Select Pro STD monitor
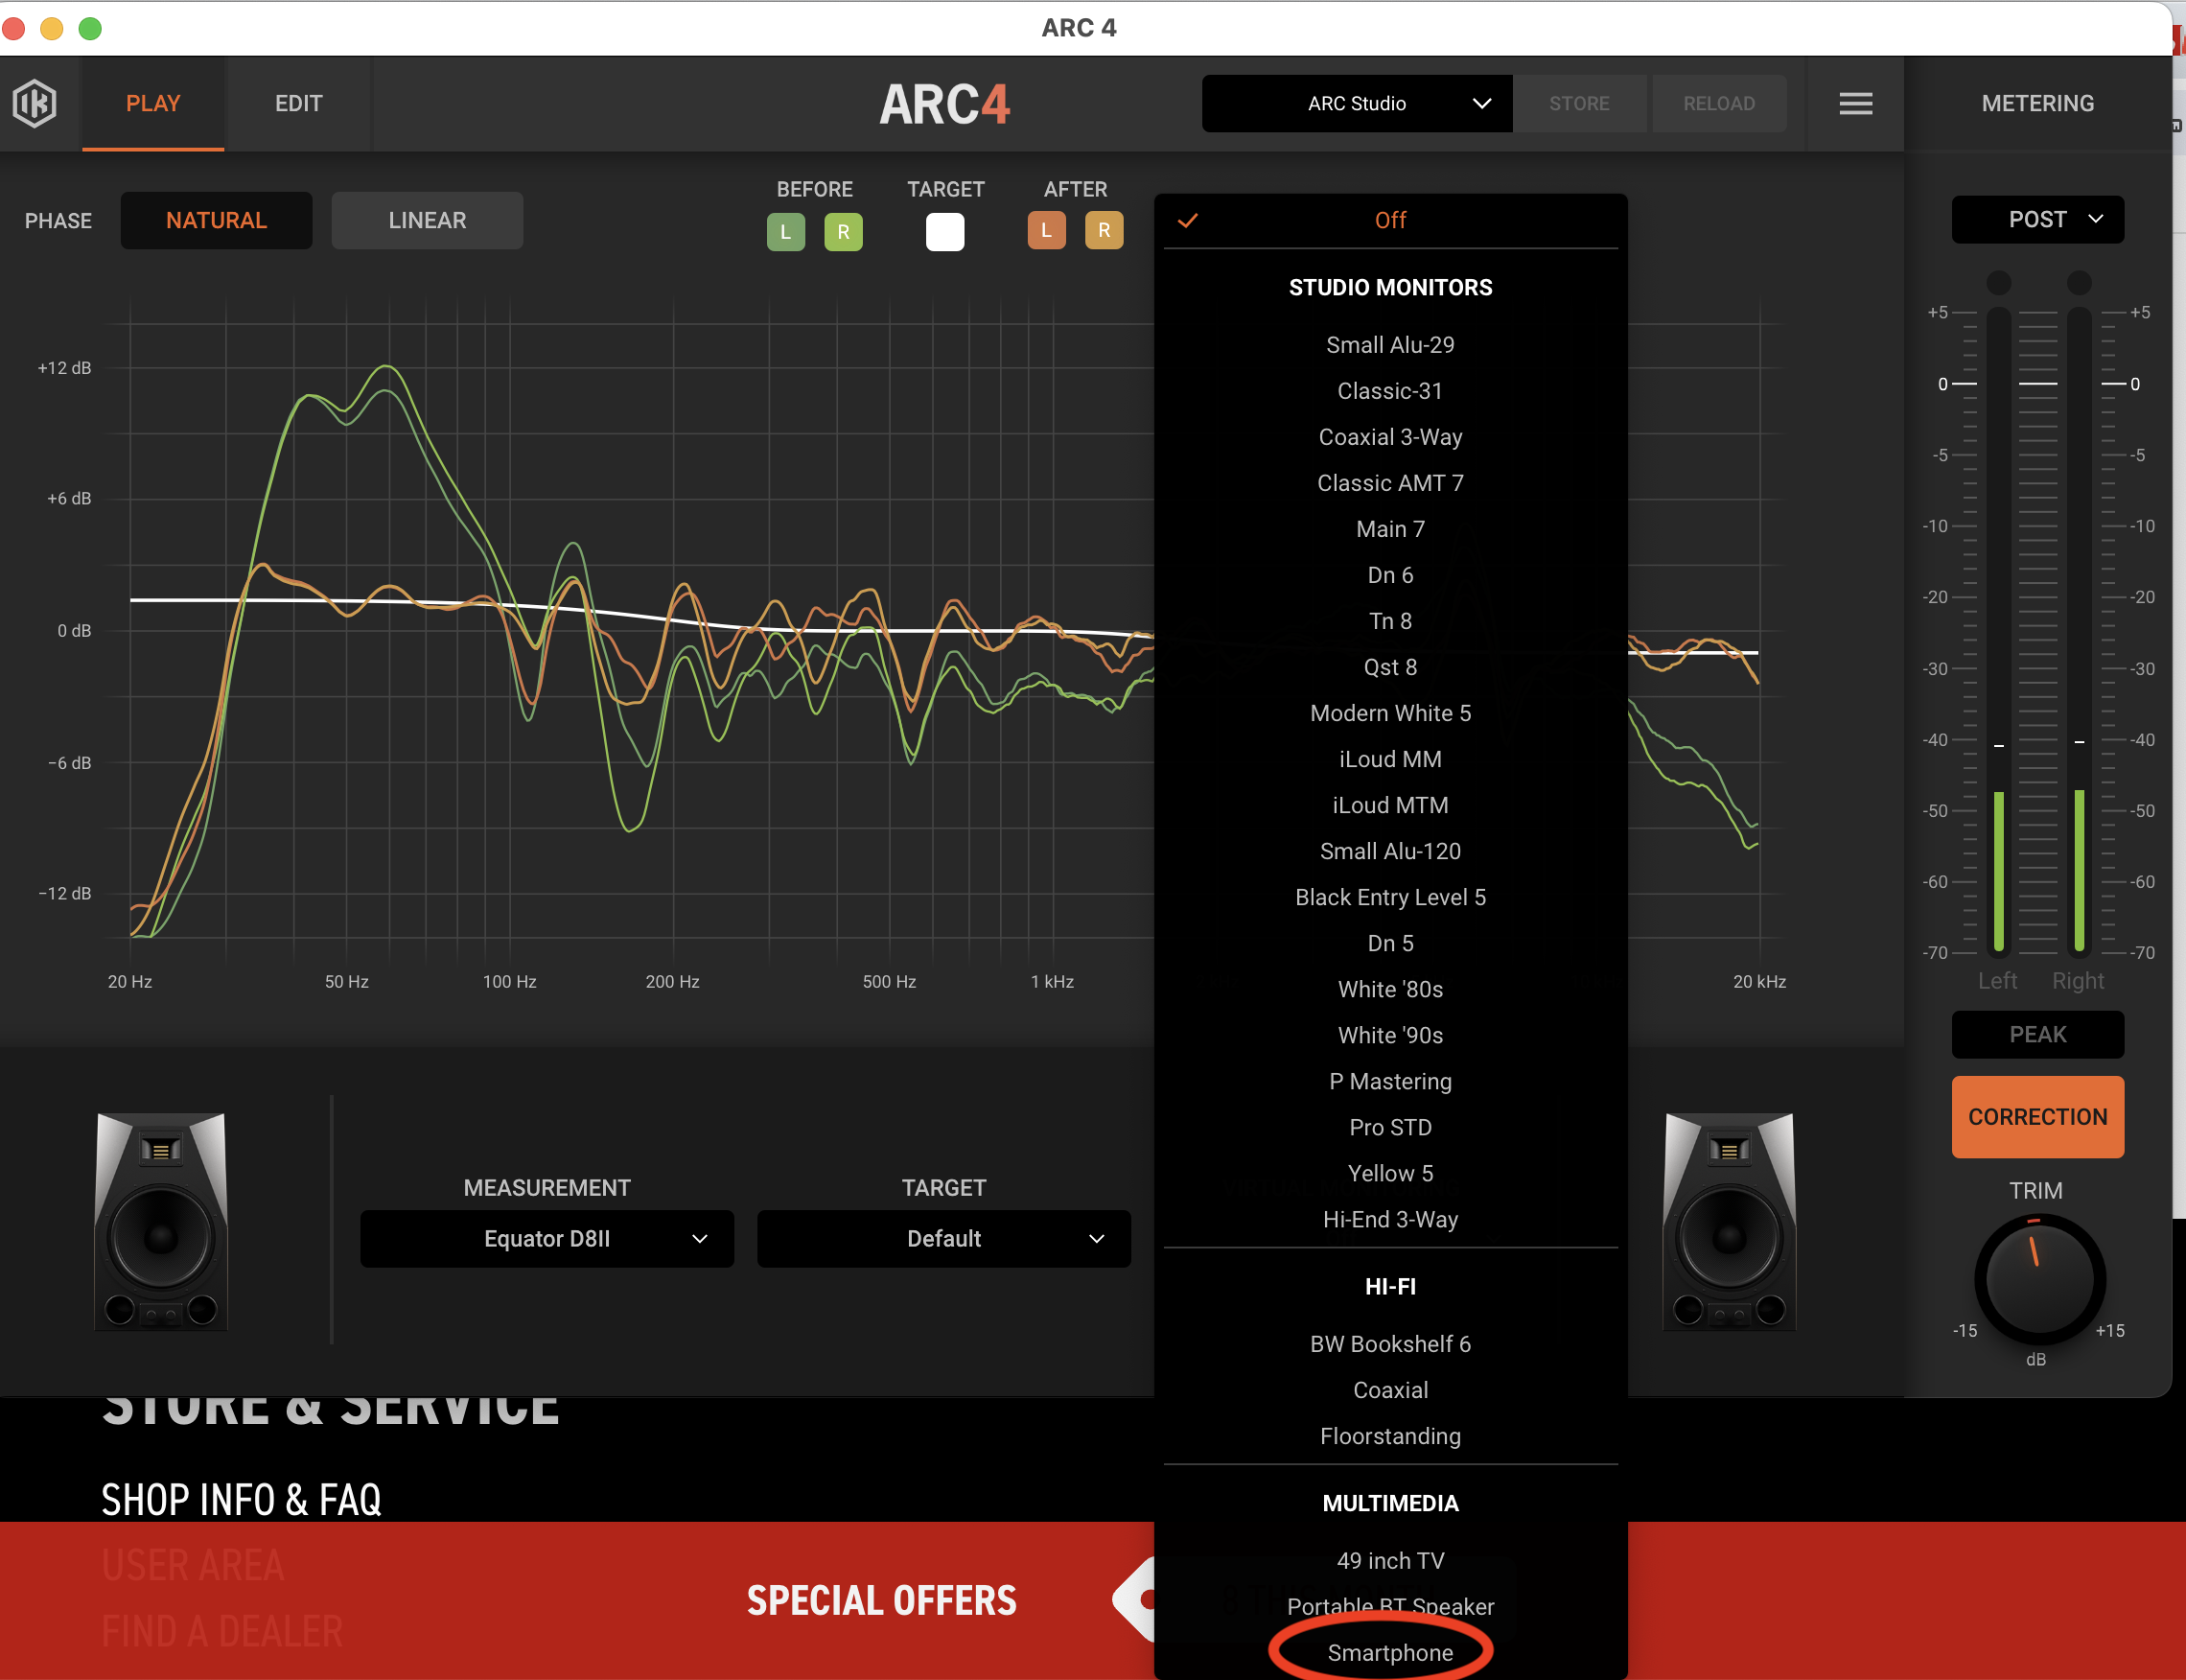This screenshot has height=1680, width=2186. (x=1390, y=1127)
